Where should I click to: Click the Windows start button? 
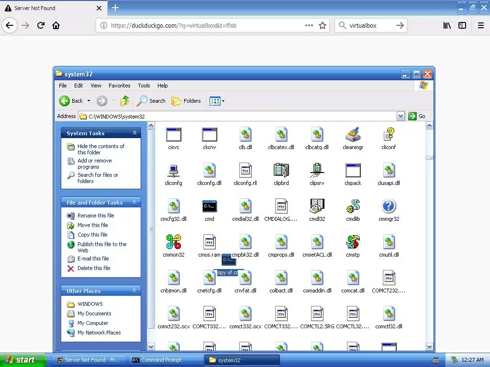pyautogui.click(x=23, y=360)
